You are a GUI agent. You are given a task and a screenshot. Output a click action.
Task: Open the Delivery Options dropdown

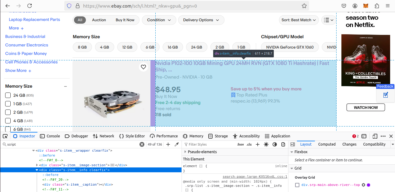pyautogui.click(x=201, y=20)
